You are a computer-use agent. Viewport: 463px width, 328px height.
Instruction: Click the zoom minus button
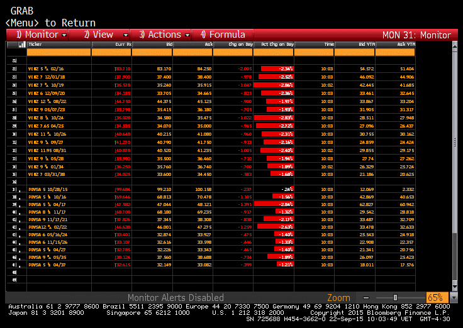click(366, 298)
